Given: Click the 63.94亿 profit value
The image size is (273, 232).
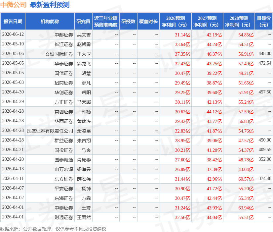Looking at the screenshot, I should click(x=246, y=208).
